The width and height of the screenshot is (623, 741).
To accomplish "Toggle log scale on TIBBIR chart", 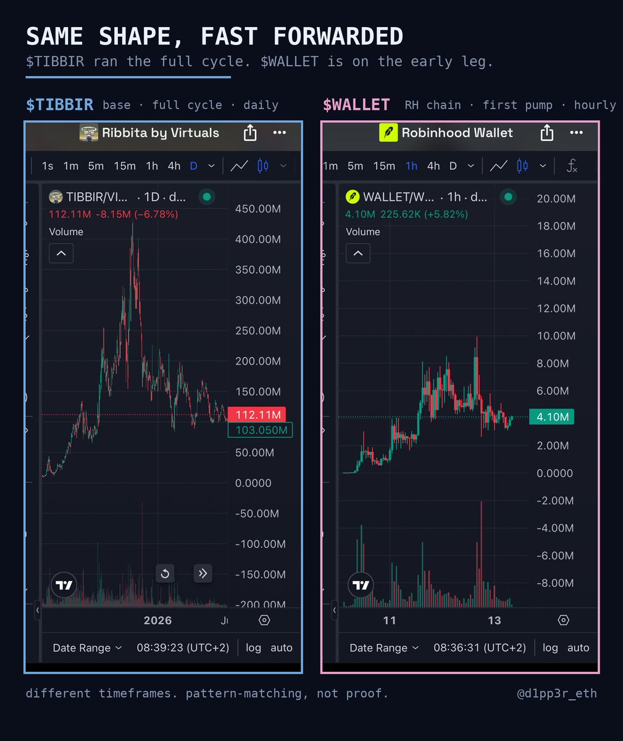I will (x=253, y=648).
